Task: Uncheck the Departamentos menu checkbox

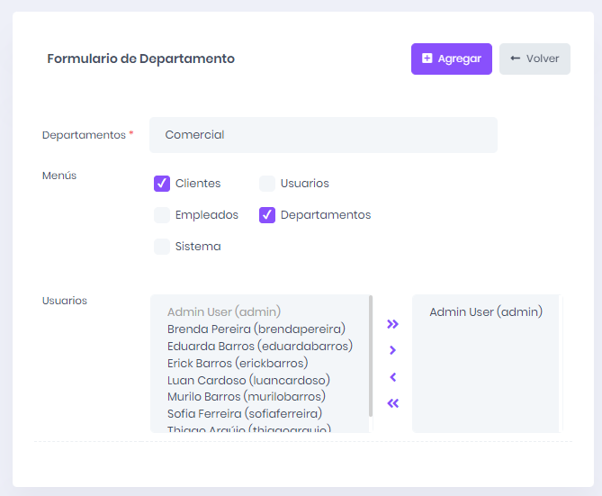Action: click(x=267, y=215)
